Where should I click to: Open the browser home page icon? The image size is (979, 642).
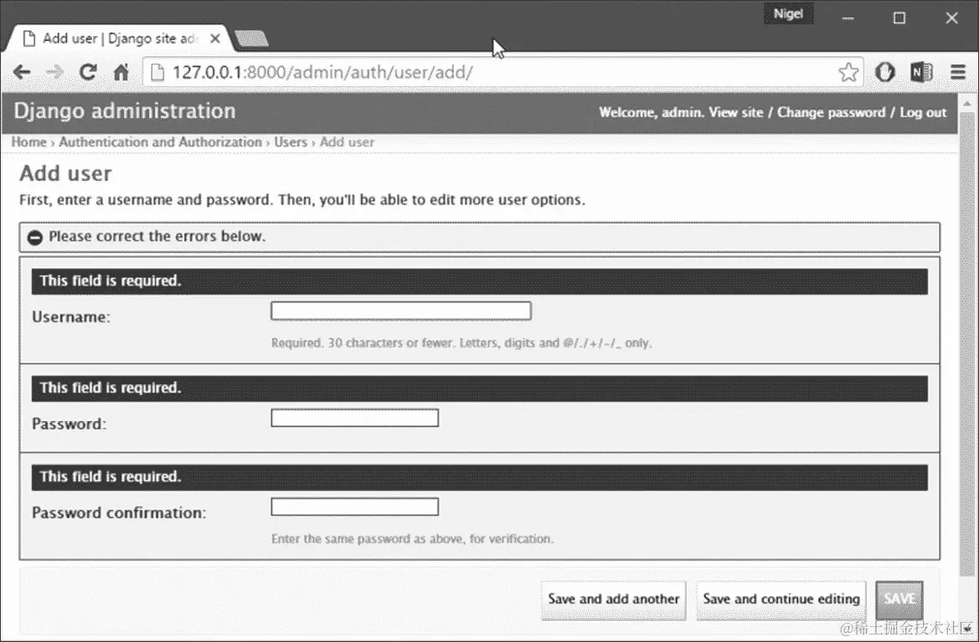[121, 72]
